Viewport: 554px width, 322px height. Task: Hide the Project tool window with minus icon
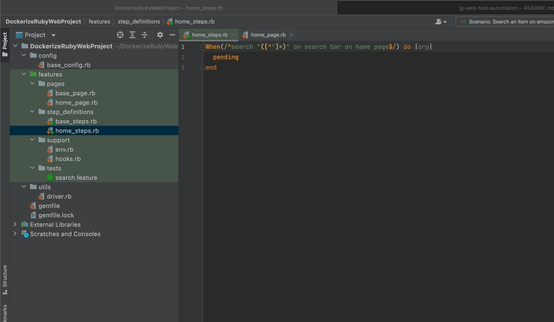click(172, 35)
